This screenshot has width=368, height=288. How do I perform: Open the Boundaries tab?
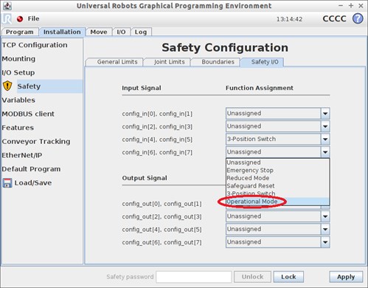tap(216, 62)
